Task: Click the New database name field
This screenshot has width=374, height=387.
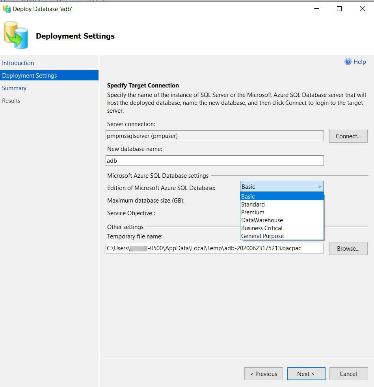Action: coord(215,161)
